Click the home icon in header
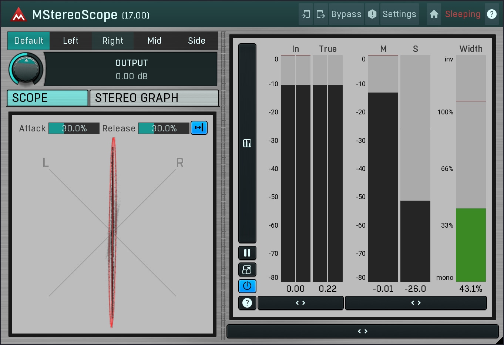 (434, 14)
